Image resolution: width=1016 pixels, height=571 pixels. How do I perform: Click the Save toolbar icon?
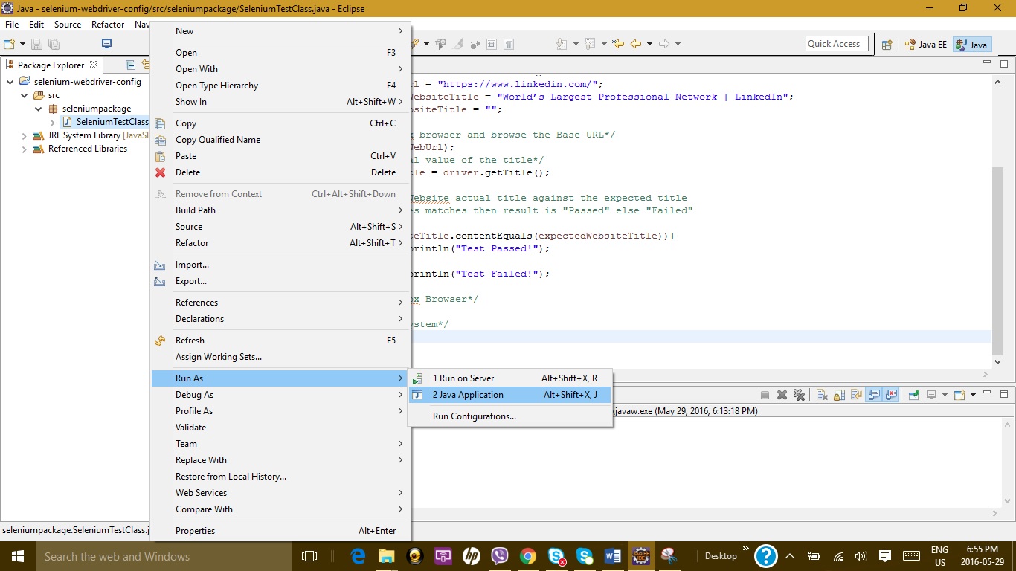pos(35,45)
